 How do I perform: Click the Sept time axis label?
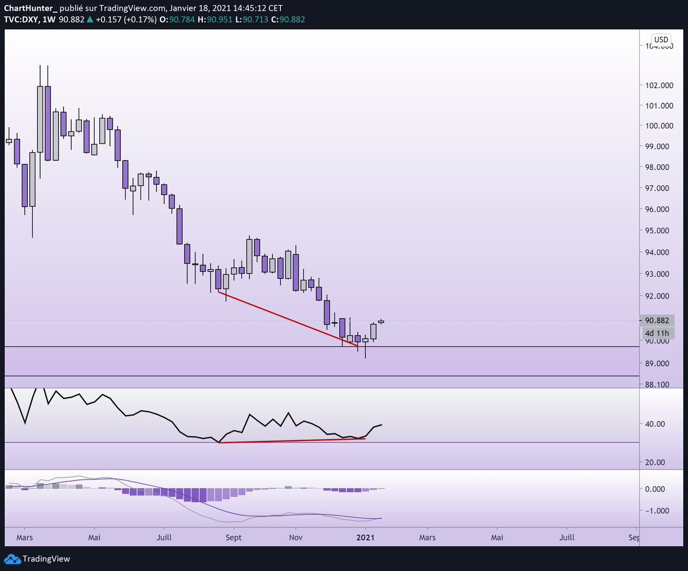(234, 538)
